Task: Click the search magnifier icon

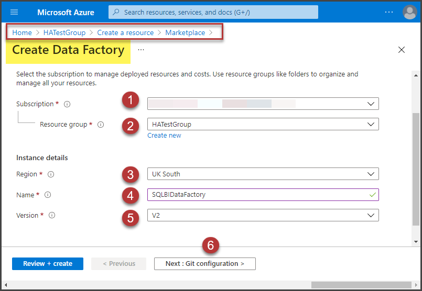Action: tap(116, 12)
